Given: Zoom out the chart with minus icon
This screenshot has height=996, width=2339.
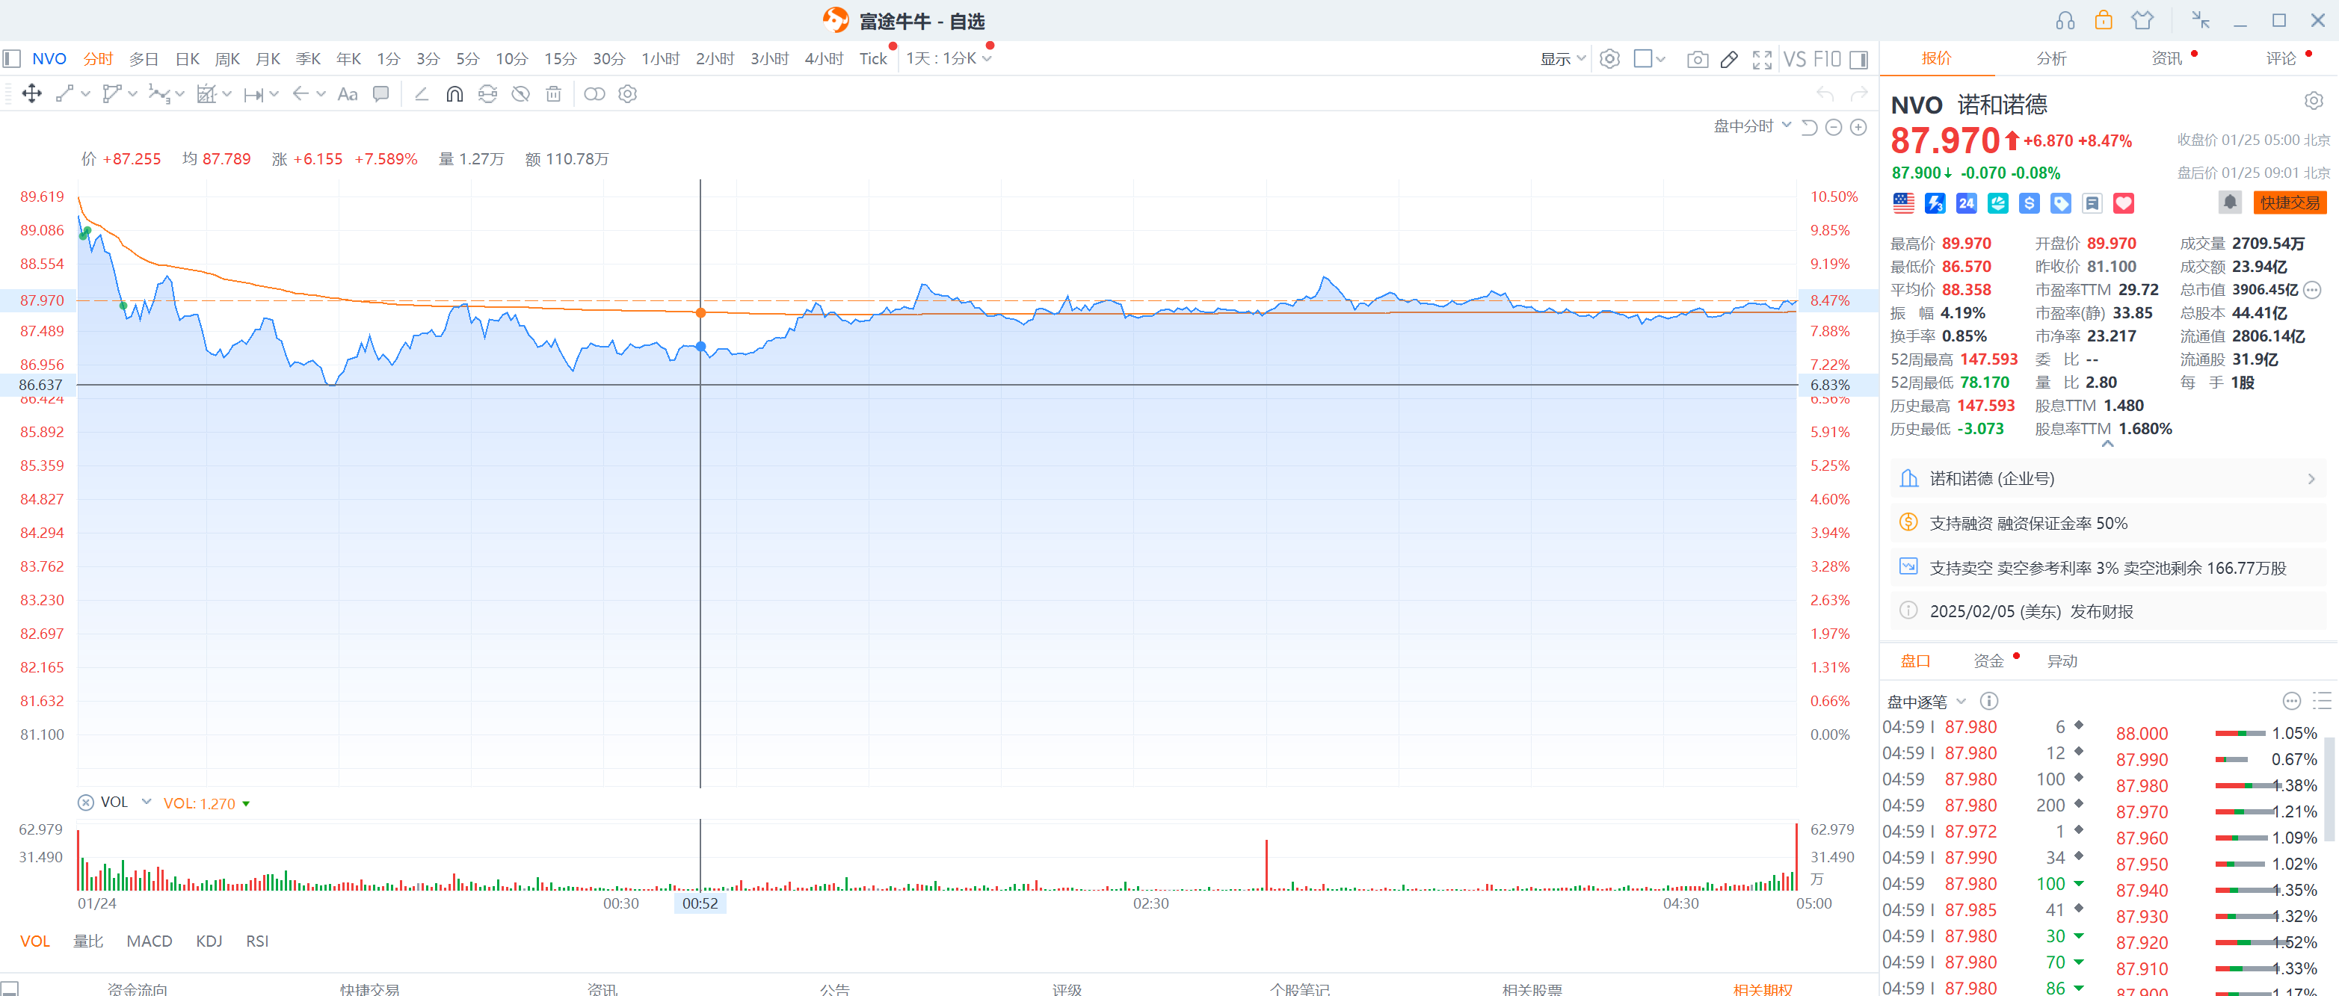Looking at the screenshot, I should (x=1834, y=127).
